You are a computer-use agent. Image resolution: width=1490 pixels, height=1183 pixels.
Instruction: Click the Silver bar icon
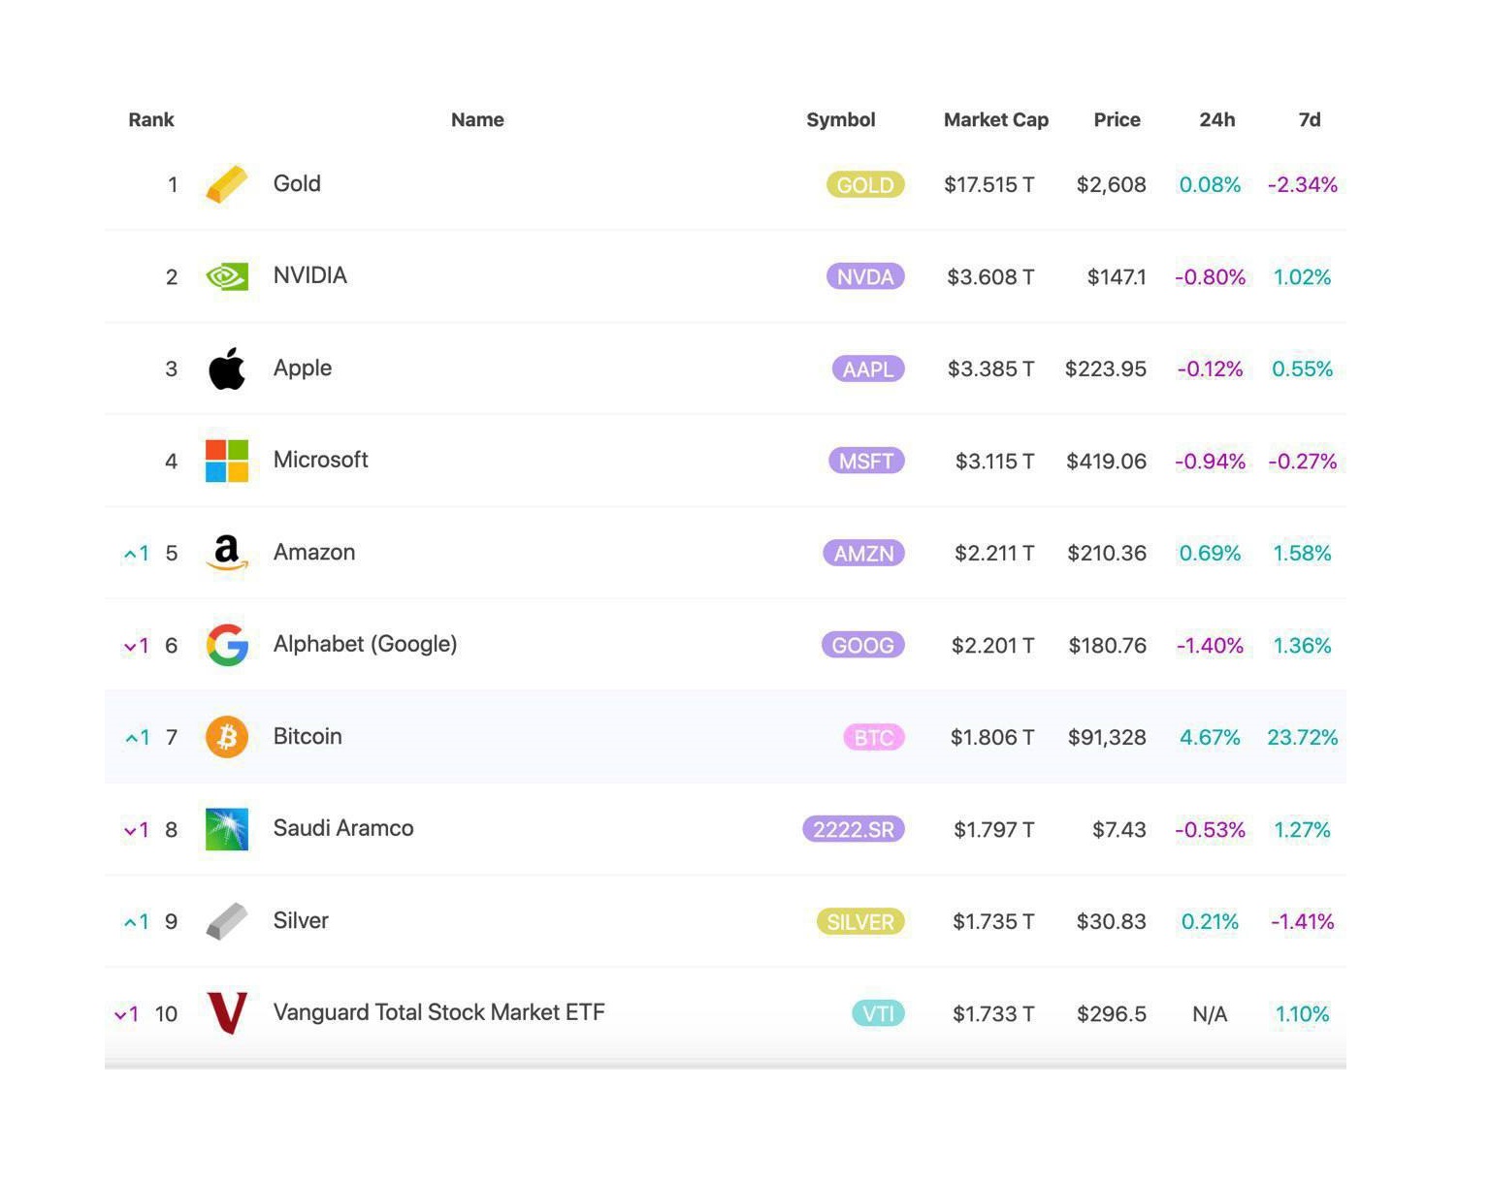click(x=227, y=921)
